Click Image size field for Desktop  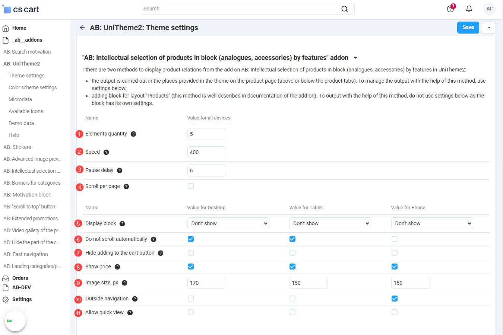pos(207,283)
